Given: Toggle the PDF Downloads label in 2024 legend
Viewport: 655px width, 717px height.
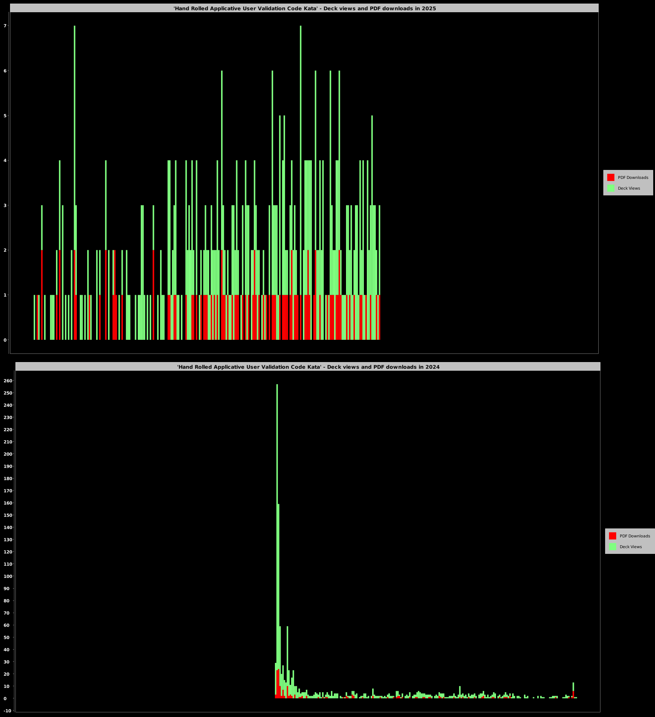Looking at the screenshot, I should (635, 536).
